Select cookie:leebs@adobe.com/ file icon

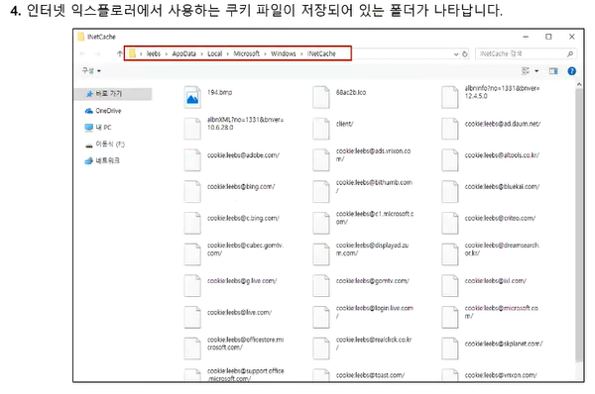pyautogui.click(x=192, y=159)
